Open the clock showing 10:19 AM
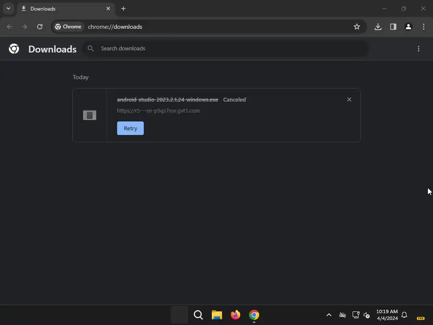This screenshot has width=433, height=325. (x=387, y=315)
